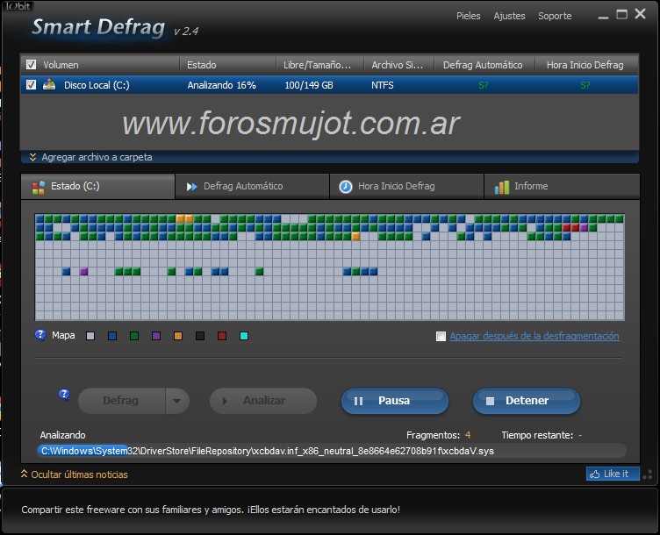Screen dimensions: 660x535
Task: Click the arrow icon on Defrag Automático tab
Action: click(x=192, y=187)
